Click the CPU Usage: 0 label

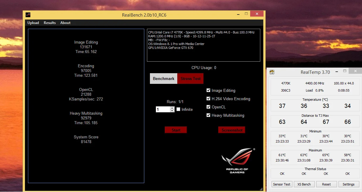[204, 68]
